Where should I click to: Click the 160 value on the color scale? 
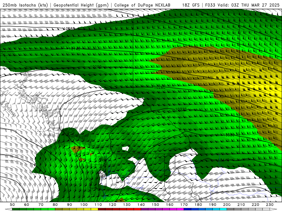(x=170, y=205)
